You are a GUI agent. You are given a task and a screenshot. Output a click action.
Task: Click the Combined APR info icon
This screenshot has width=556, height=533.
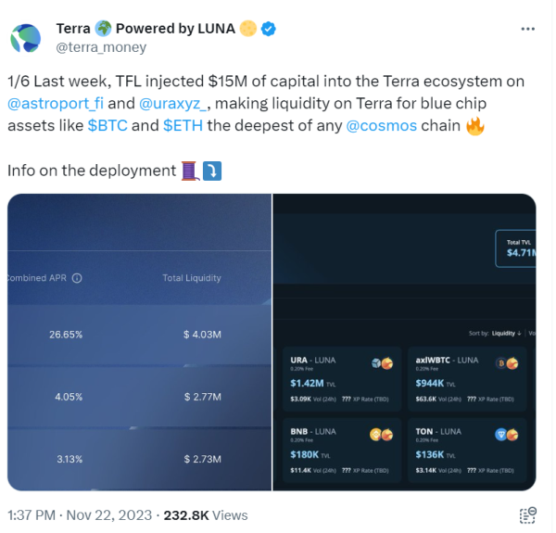coord(78,278)
